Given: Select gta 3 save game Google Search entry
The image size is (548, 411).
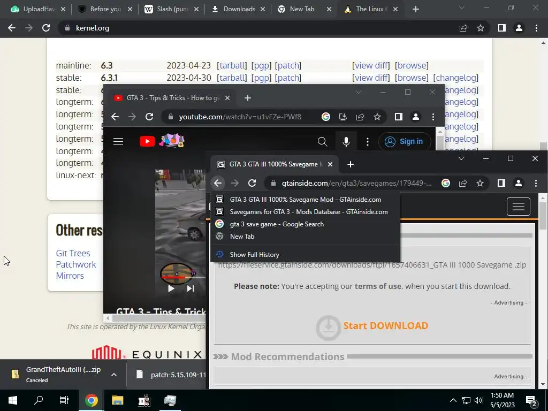Looking at the screenshot, I should [305, 224].
